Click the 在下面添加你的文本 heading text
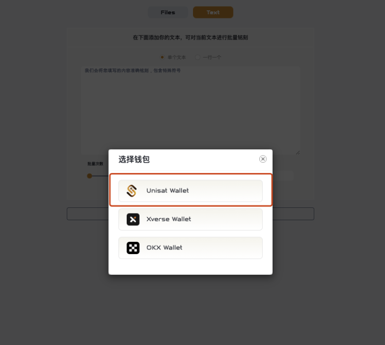This screenshot has height=345, width=385. click(190, 37)
